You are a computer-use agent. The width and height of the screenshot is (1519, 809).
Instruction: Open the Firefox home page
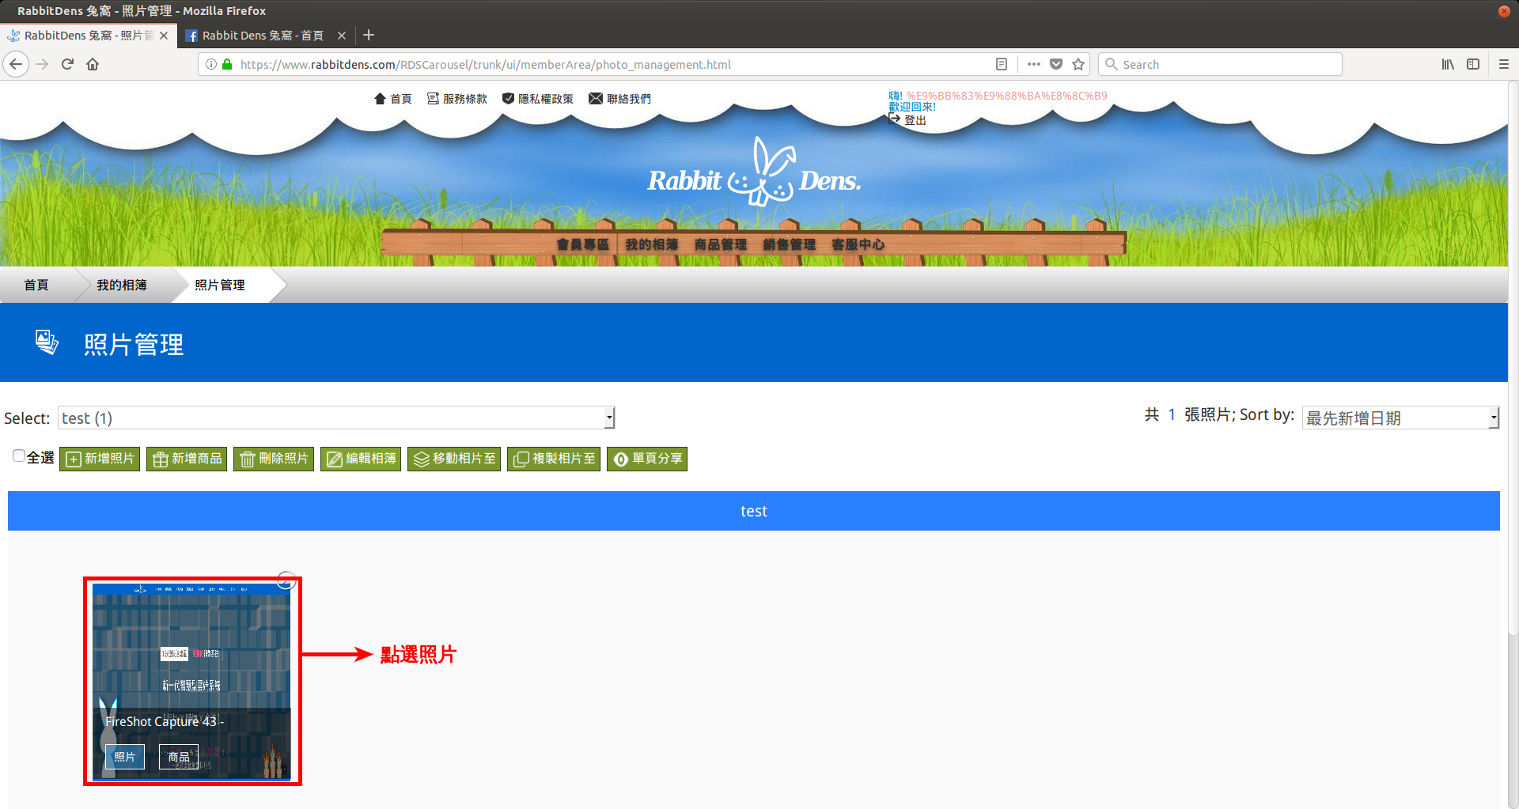pyautogui.click(x=93, y=64)
